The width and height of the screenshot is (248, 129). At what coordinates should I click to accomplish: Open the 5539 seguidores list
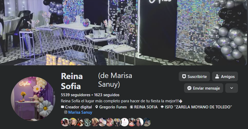click(76, 95)
